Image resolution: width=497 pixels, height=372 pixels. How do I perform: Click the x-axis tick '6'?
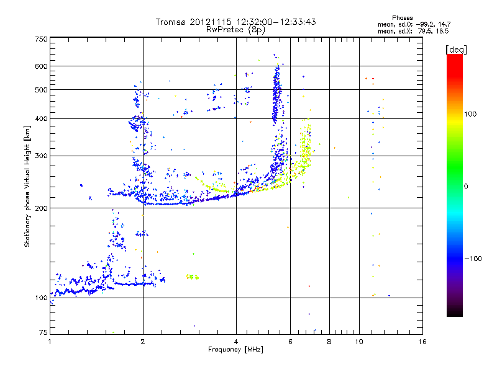[290, 342]
